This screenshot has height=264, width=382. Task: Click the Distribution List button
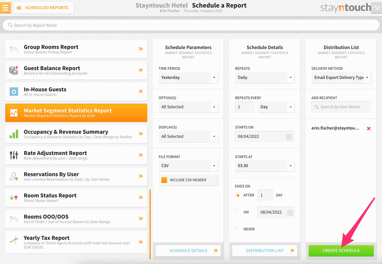265,251
